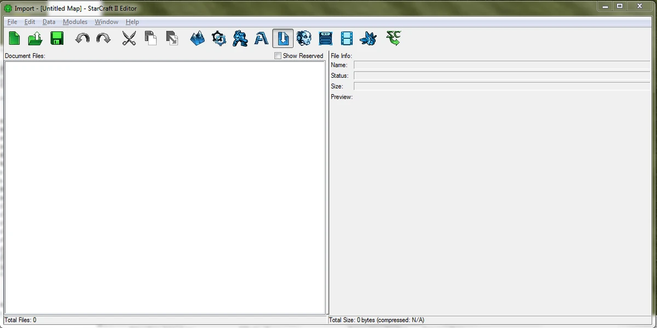The height and width of the screenshot is (328, 657).
Task: Test the document in StarCraft II
Action: [393, 38]
